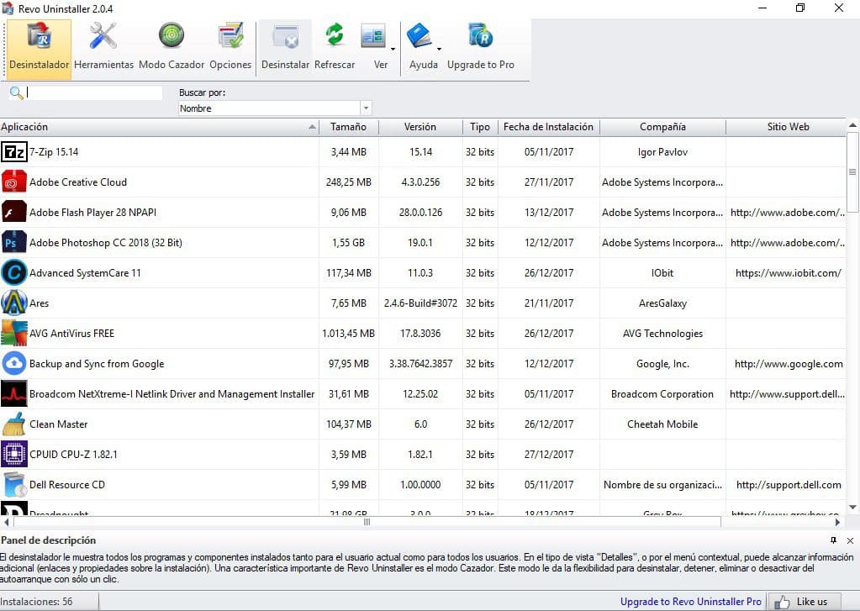Click the horizontal scrollbar right arrow
Screen dimensions: 860x611
pyautogui.click(x=837, y=522)
